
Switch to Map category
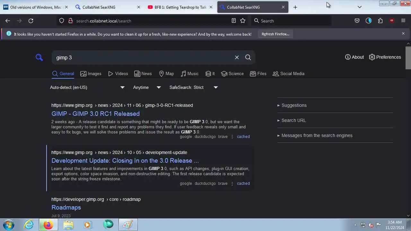pyautogui.click(x=166, y=74)
